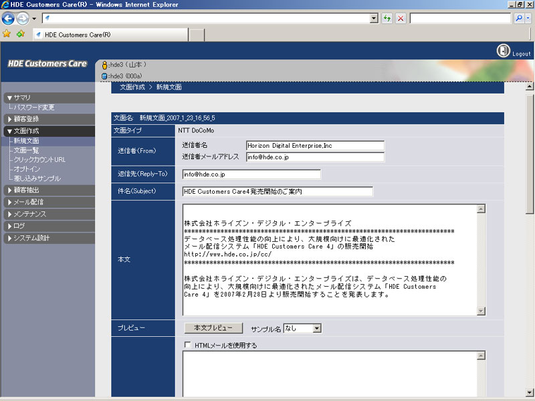The image size is (535, 401).
Task: Expand the 顧客登録 menu section
Action: click(49, 119)
